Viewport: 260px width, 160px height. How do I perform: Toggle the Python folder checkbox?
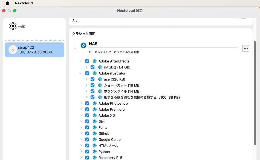point(87,152)
